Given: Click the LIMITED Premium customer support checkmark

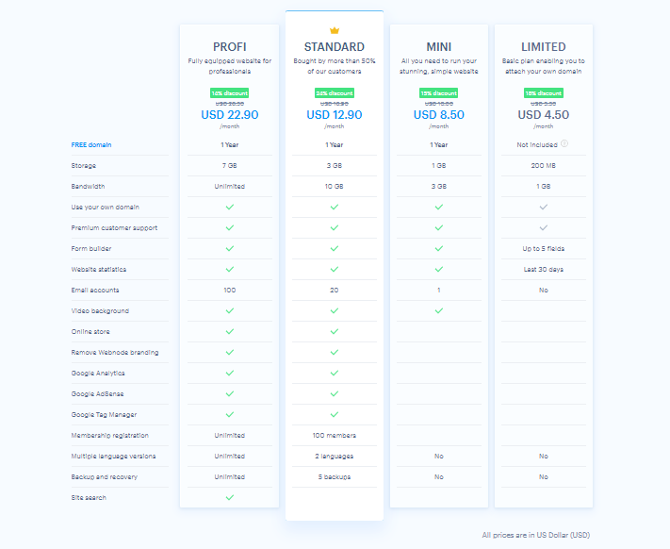Looking at the screenshot, I should click(x=543, y=228).
